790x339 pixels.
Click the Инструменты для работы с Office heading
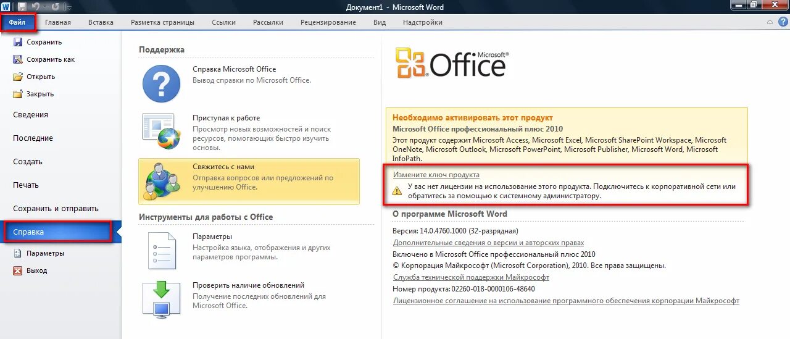206,217
